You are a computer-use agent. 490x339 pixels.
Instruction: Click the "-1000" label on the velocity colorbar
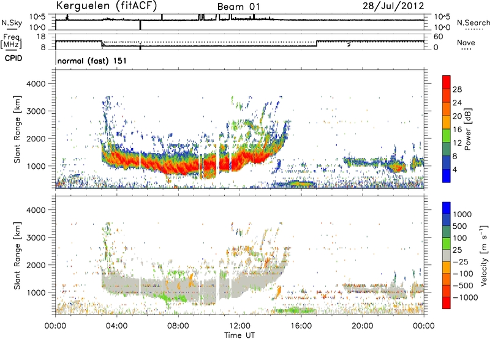click(x=465, y=297)
